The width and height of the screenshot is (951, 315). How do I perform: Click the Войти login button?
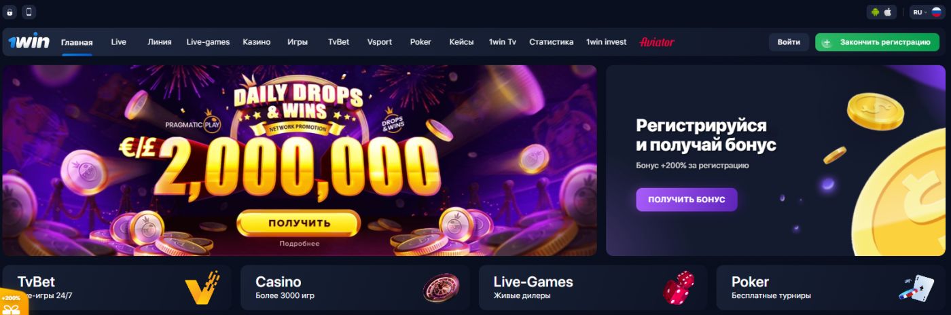click(789, 42)
